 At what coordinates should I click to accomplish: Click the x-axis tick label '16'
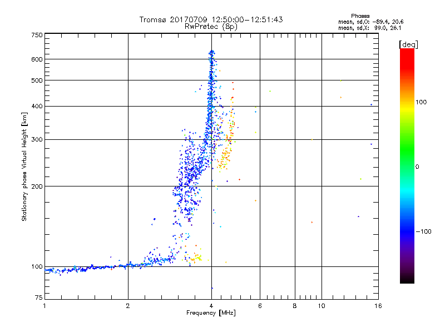tap(378, 306)
